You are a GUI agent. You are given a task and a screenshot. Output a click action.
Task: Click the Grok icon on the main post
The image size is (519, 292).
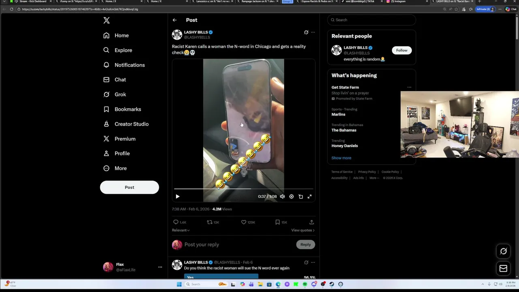pyautogui.click(x=306, y=32)
